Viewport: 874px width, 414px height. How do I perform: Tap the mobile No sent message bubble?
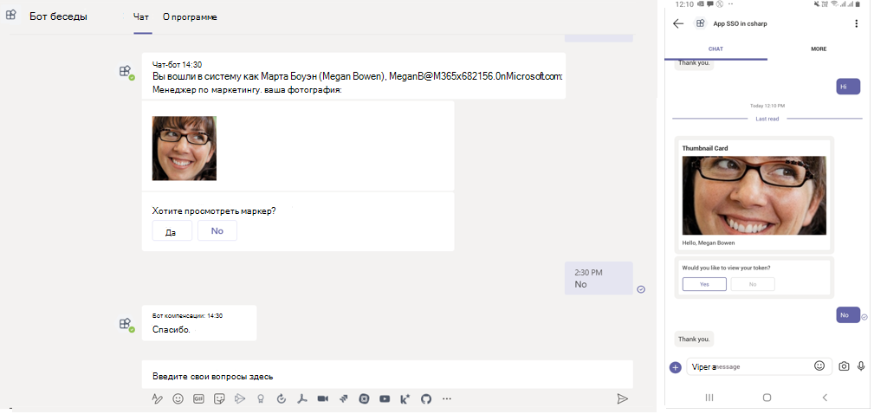tap(848, 314)
